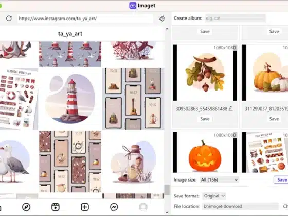Viewport: 288px width, 216px height.
Task: Open the Instagram Reels icon
Action: [x=56, y=207]
